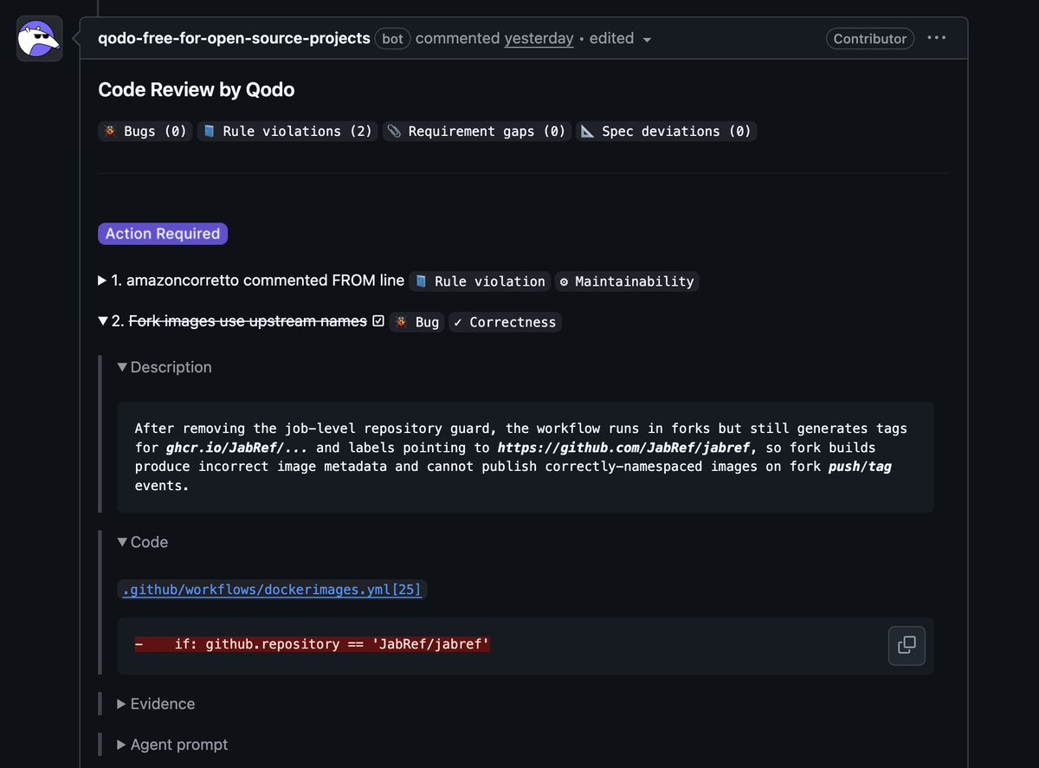This screenshot has height=768, width=1039.
Task: Collapse the Description section
Action: pyautogui.click(x=165, y=367)
